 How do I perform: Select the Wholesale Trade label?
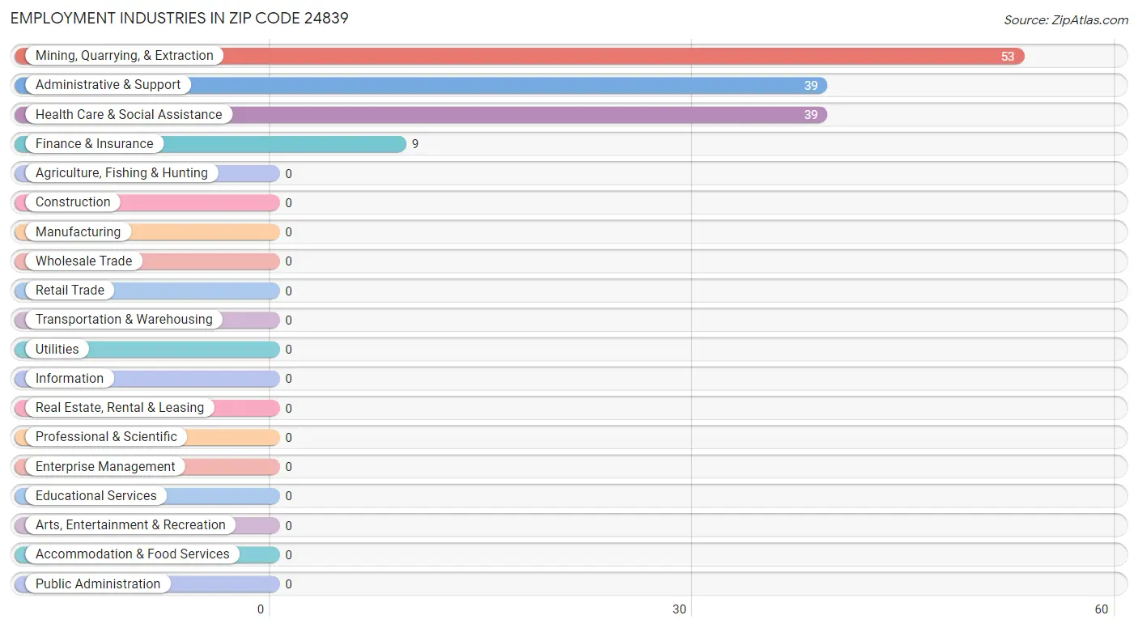tap(84, 261)
